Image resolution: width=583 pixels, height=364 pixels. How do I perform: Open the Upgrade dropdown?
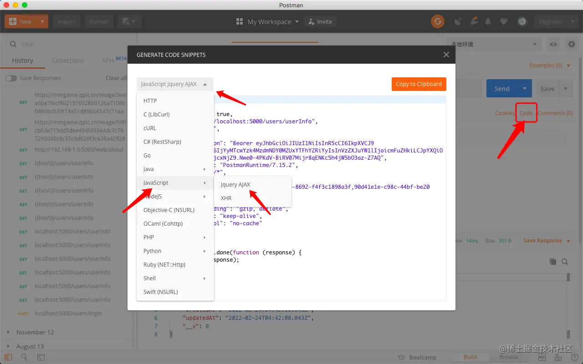(x=556, y=21)
